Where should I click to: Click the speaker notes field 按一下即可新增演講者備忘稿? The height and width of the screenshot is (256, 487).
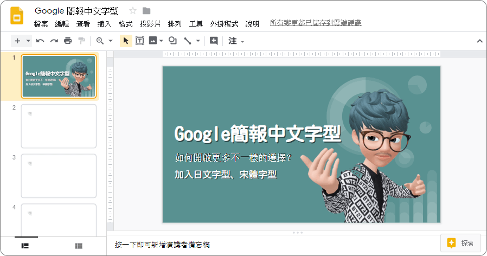163,245
